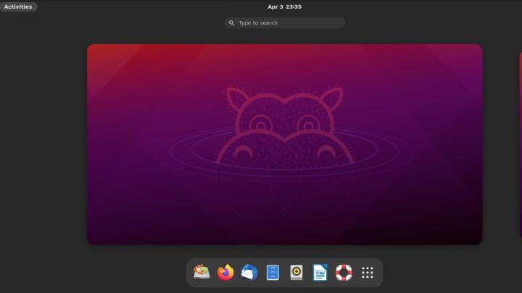Open the Files file manager

[x=273, y=273]
